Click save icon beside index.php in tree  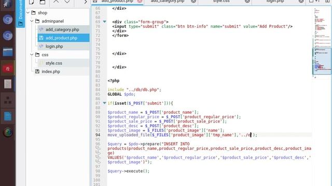tap(37, 71)
